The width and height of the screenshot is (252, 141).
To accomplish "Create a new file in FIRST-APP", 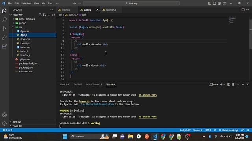I will coord(40,15).
